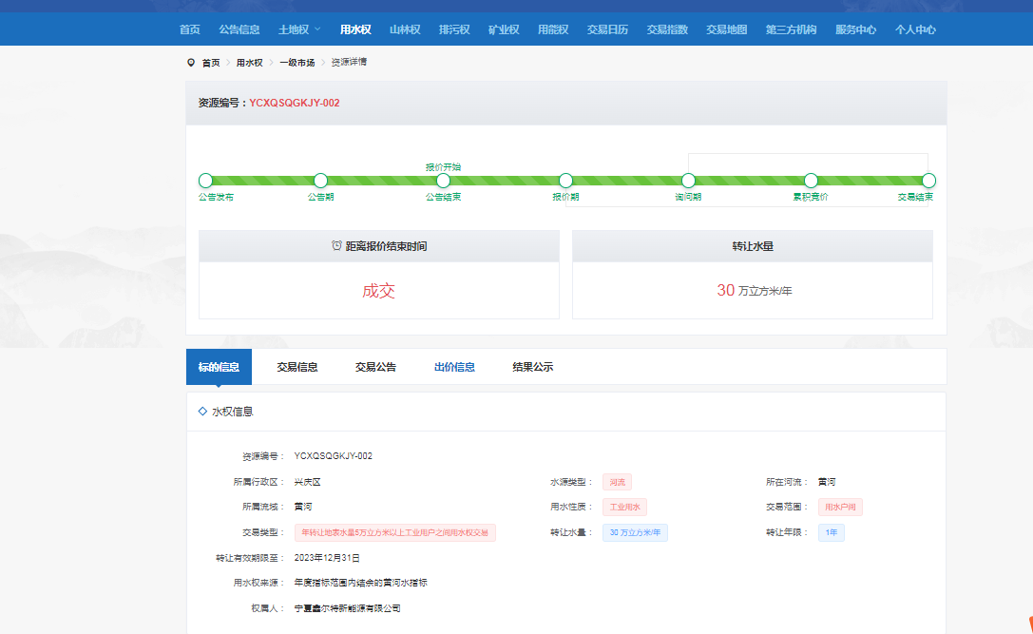Select the 交易公告 tab
Screen dimensions: 1033x634
(375, 367)
